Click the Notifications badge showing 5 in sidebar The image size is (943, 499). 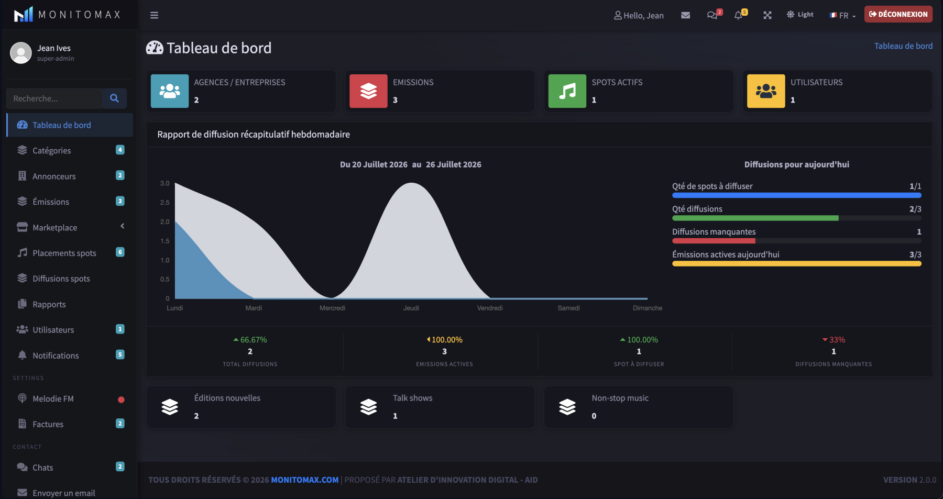(x=120, y=354)
